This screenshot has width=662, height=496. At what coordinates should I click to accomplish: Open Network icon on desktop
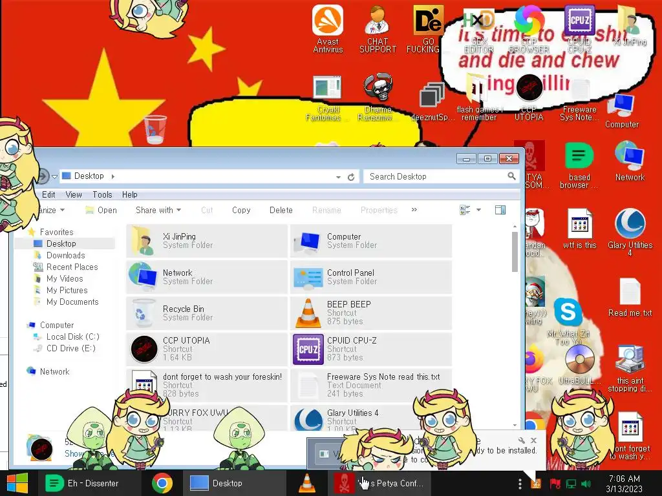(x=630, y=160)
